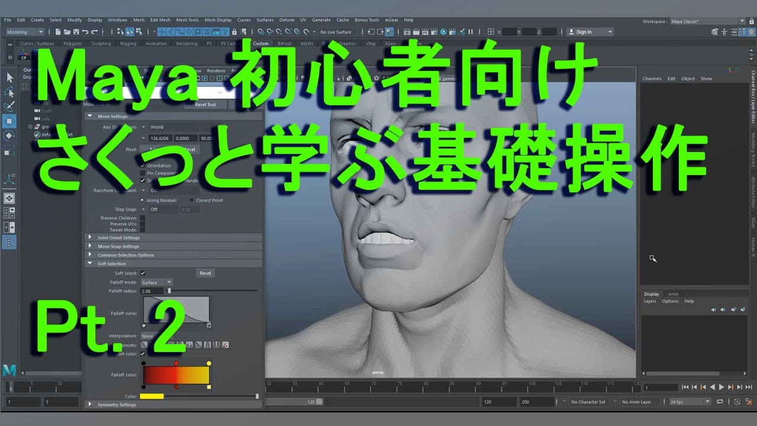Image resolution: width=757 pixels, height=426 pixels.
Task: Click the New Scene icon
Action: pyautogui.click(x=58, y=32)
